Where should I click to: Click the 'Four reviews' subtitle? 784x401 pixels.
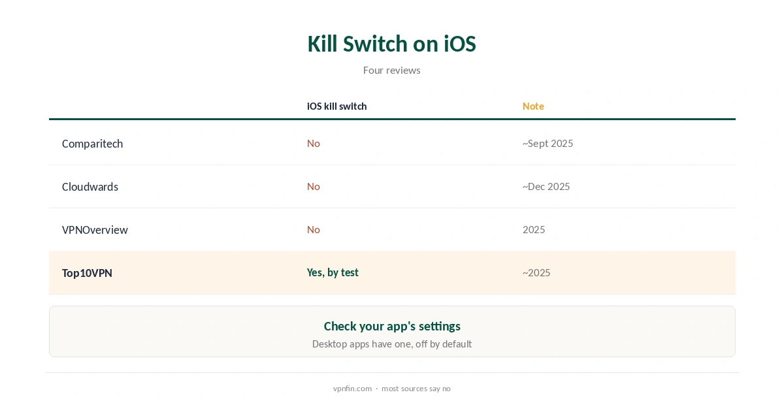coord(391,70)
